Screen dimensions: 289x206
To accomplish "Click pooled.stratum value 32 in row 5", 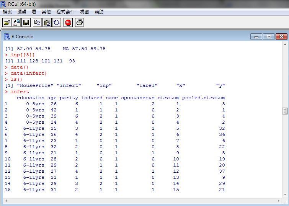I will (222, 128).
